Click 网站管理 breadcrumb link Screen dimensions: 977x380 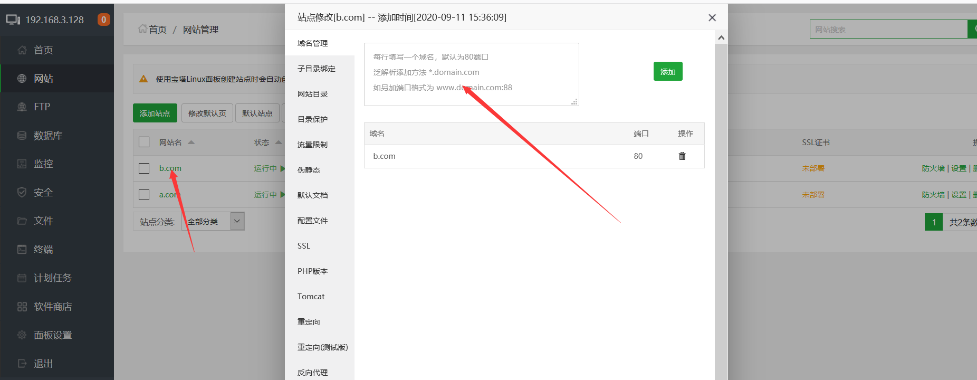[200, 30]
